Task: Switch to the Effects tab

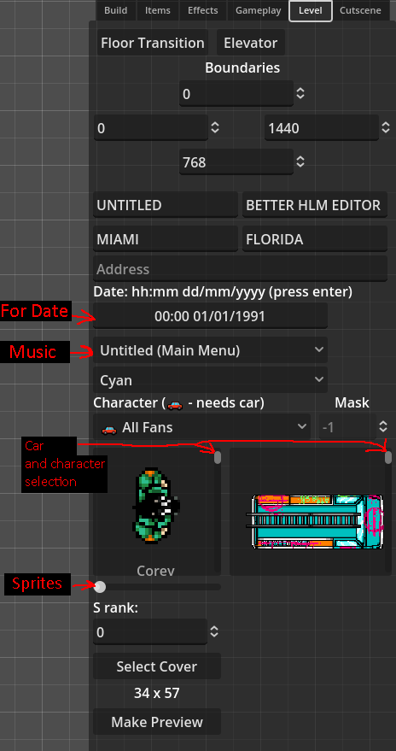Action: point(203,10)
